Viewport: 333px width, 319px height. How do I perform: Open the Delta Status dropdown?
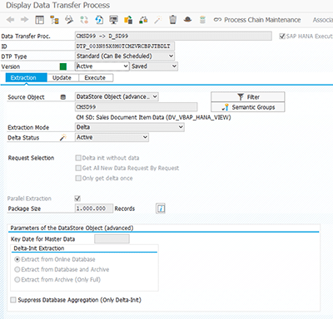[x=112, y=137]
